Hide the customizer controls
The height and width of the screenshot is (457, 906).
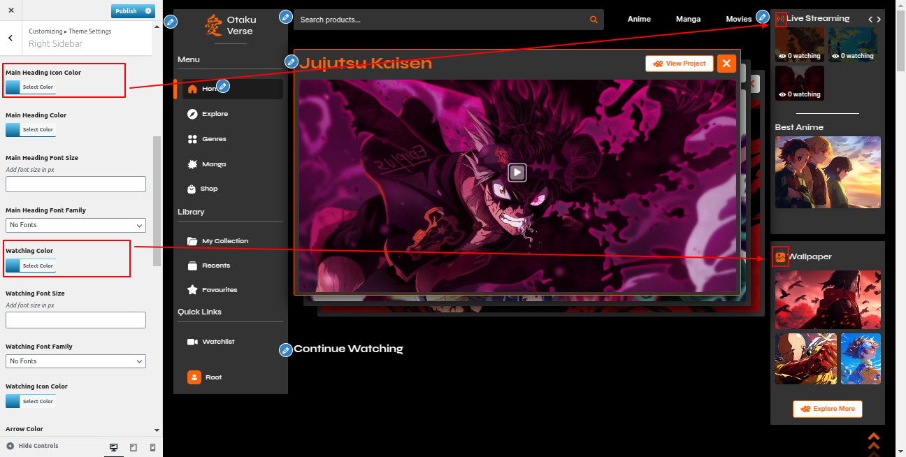(32, 446)
